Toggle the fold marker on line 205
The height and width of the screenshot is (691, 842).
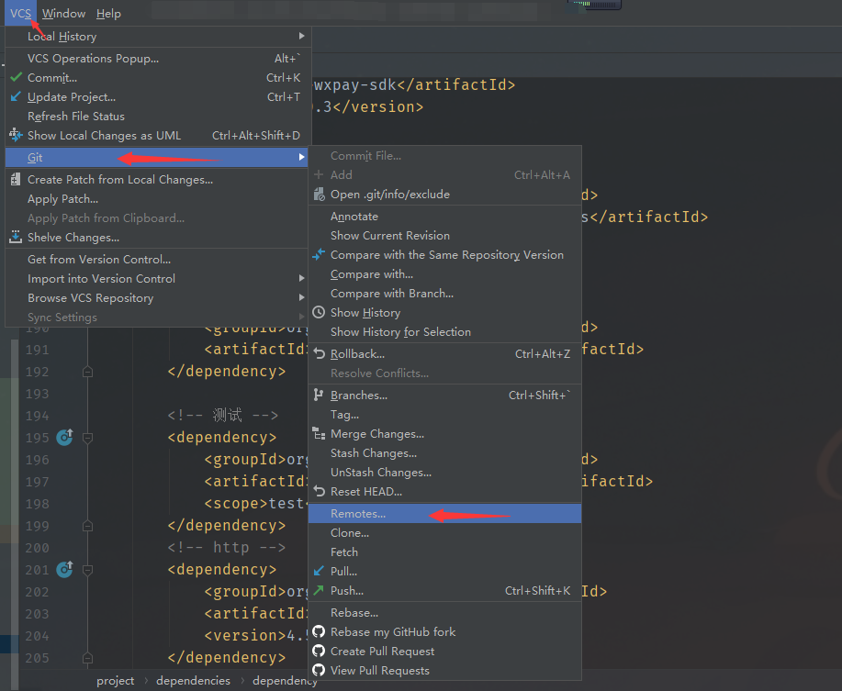click(x=87, y=658)
